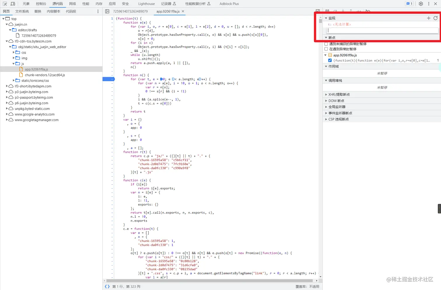Image resolution: width=441 pixels, height=290 pixels.
Task: Switch to the 控制台 panel tab
Action: tap(41, 4)
